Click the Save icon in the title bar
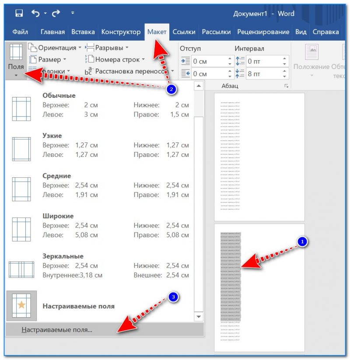The height and width of the screenshot is (360, 350). coord(19,14)
